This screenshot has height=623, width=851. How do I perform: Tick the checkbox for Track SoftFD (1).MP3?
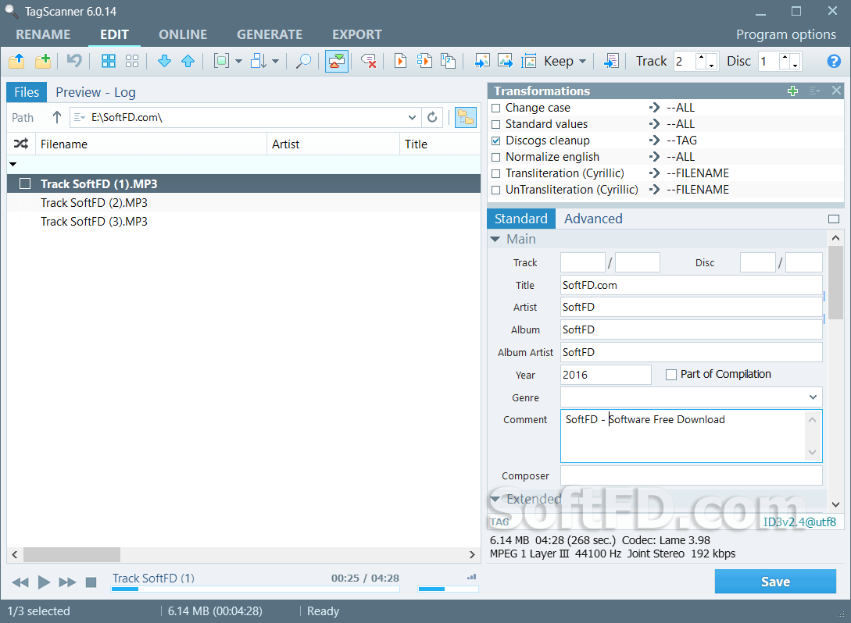click(25, 183)
